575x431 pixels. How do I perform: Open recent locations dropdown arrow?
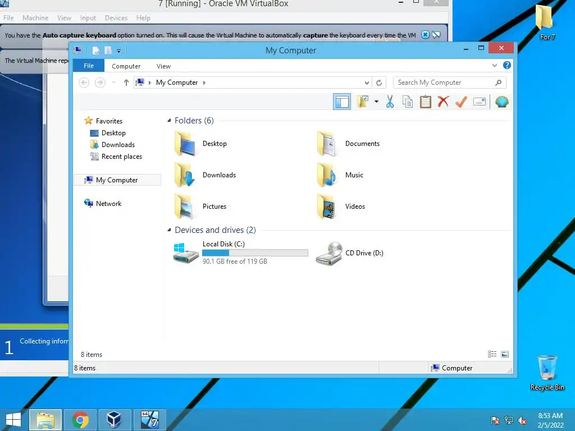coord(113,82)
